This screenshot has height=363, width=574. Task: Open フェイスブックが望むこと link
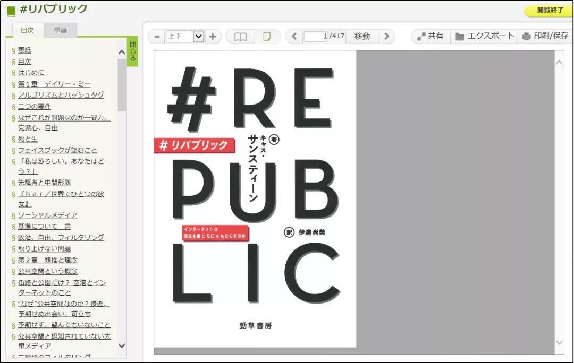click(x=57, y=150)
